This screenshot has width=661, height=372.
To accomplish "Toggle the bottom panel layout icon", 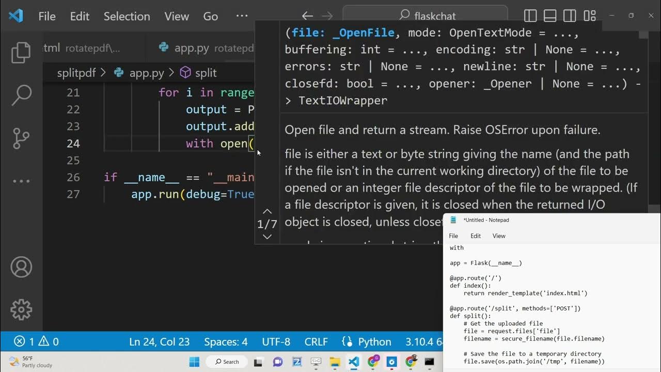I will [550, 16].
